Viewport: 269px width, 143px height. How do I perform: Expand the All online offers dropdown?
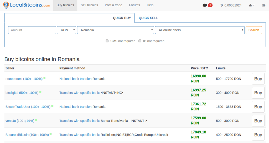[x=200, y=30]
